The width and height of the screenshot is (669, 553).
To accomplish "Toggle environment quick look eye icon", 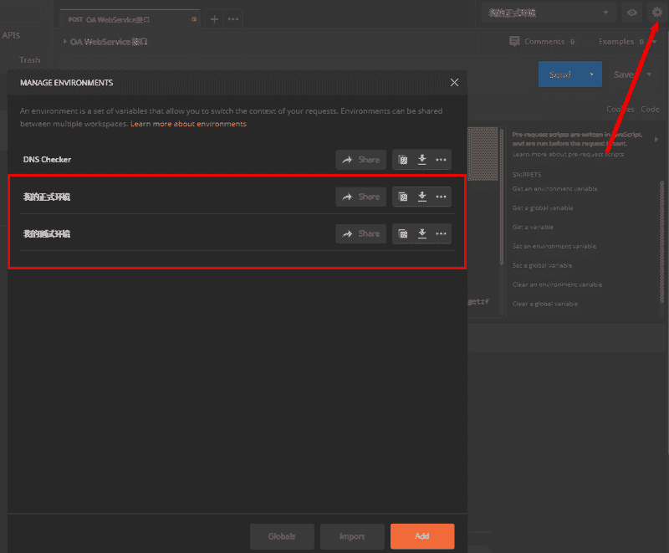I will click(632, 13).
